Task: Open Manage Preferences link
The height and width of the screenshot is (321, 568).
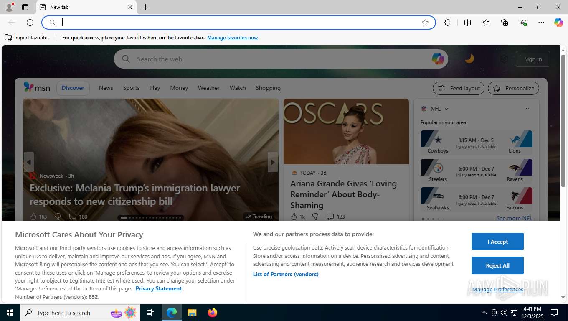Action: 497,289
